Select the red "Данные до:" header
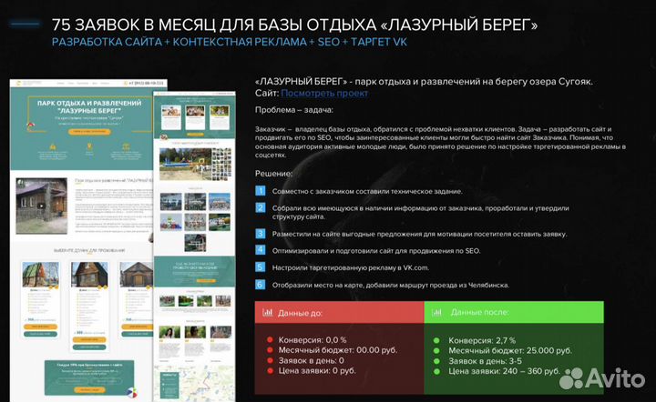The width and height of the screenshot is (656, 402). pos(339,312)
